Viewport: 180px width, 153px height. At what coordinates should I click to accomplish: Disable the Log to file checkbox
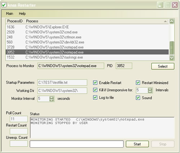point(95,98)
